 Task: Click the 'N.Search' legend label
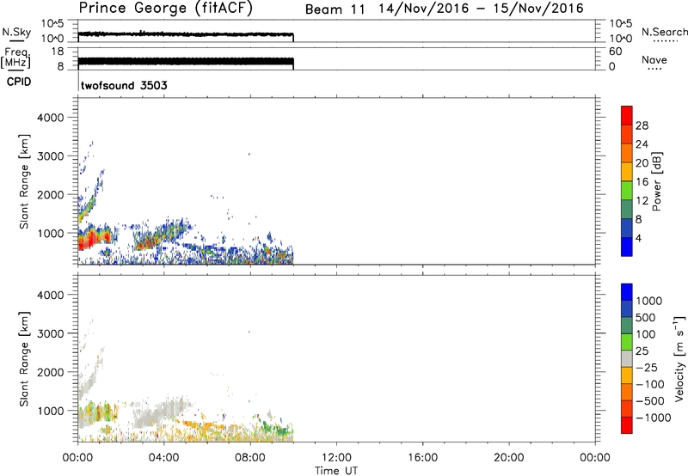(x=665, y=32)
